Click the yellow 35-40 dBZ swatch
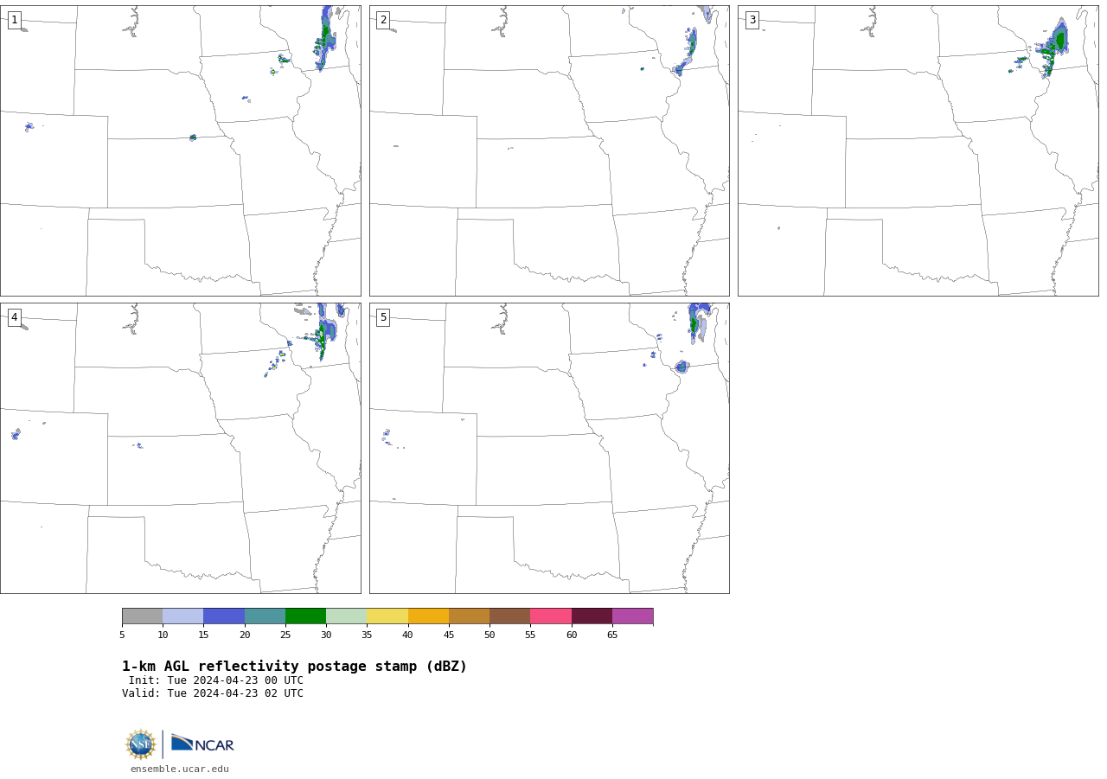 387,616
